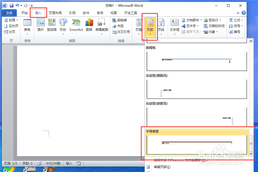Open WordArt (艺术字) gallery
Viewport: 258px width, 172px height.
pyautogui.click(x=190, y=26)
